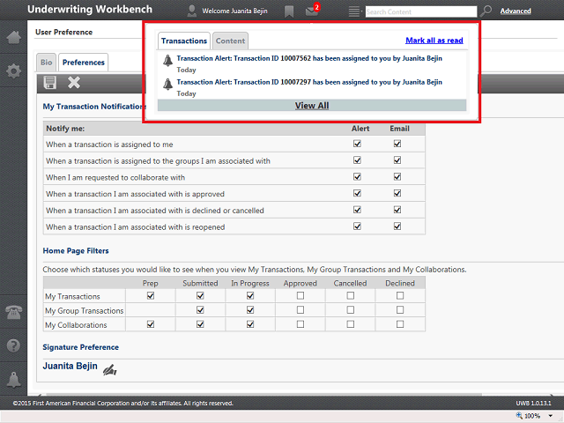Click the signature edit pen icon
Image resolution: width=564 pixels, height=423 pixels.
[x=109, y=370]
